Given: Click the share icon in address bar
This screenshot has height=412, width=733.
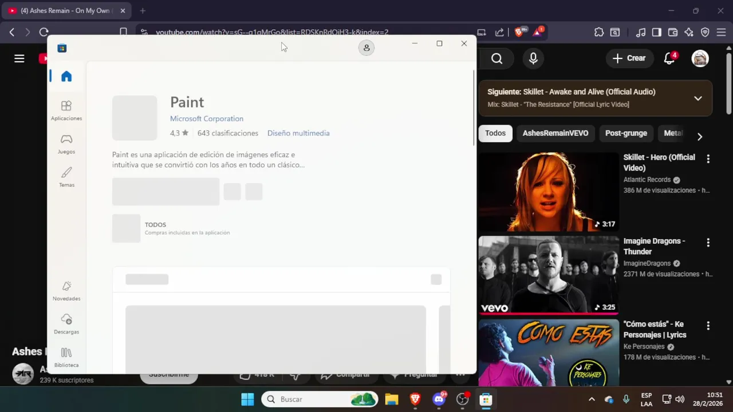Looking at the screenshot, I should (499, 32).
